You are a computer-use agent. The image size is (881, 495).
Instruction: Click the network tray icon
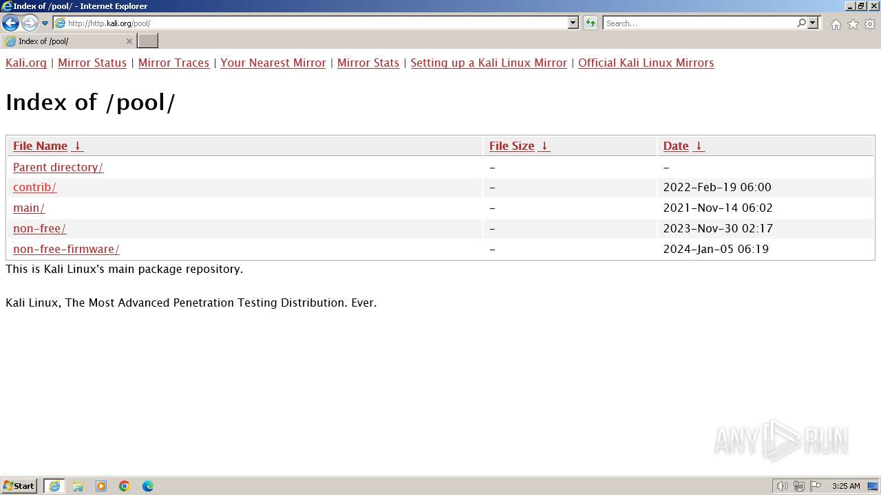click(x=799, y=486)
